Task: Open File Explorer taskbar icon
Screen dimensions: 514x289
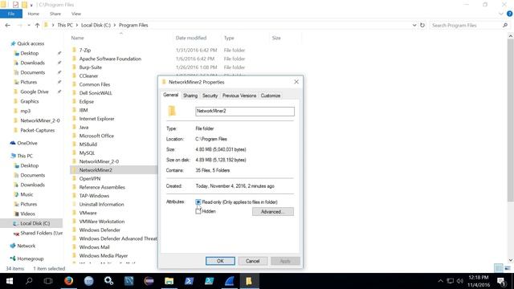Action: 169,281
